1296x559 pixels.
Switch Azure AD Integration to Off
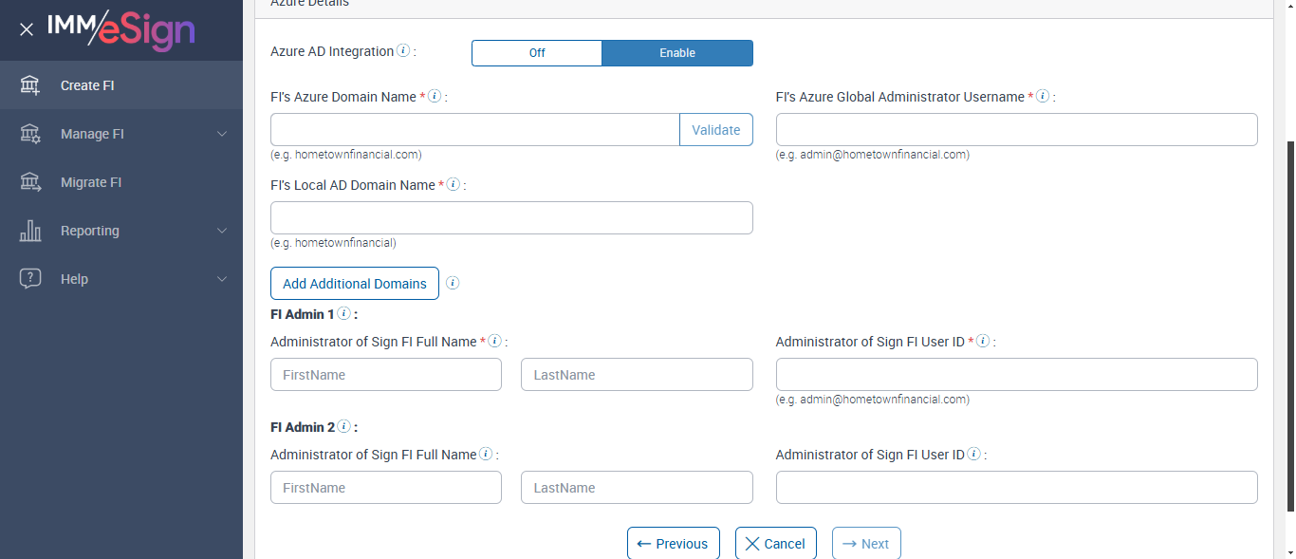tap(537, 53)
